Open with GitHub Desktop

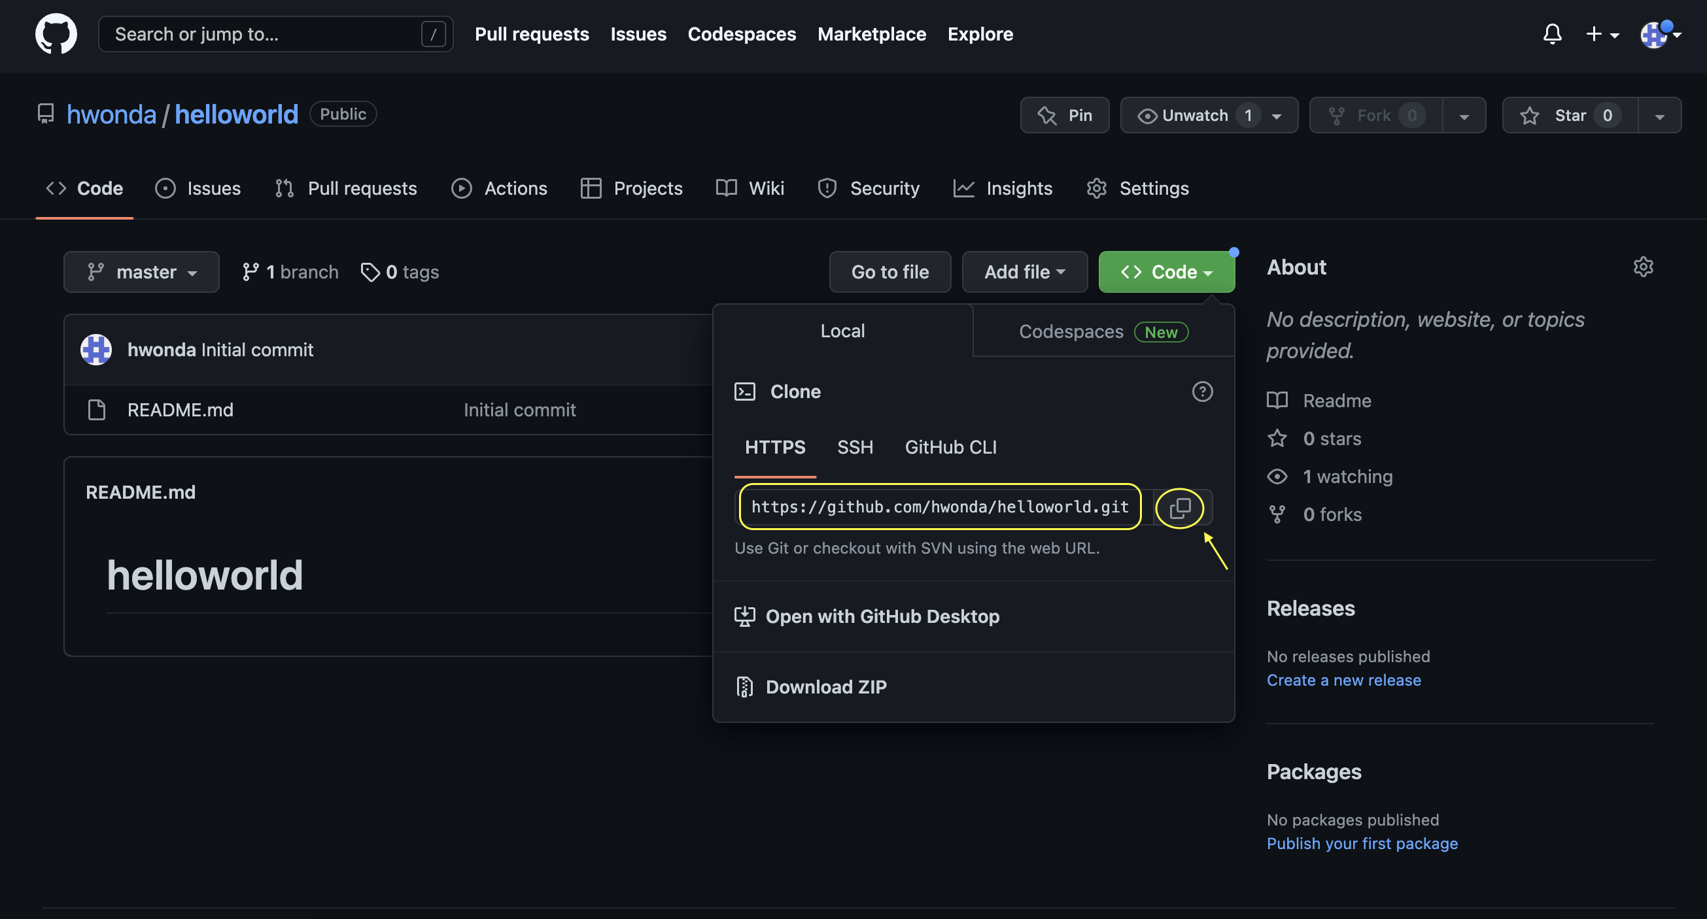pyautogui.click(x=882, y=616)
